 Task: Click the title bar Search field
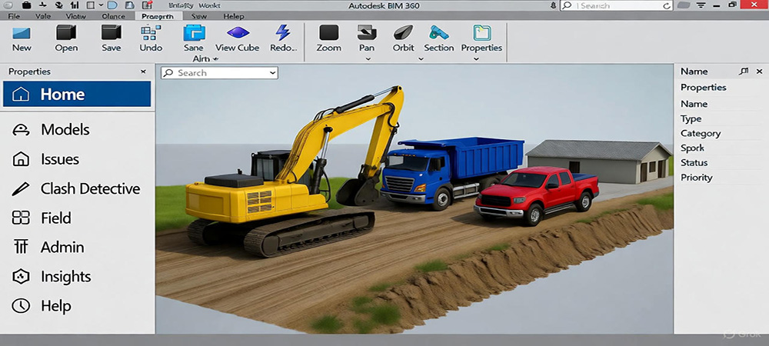click(608, 5)
